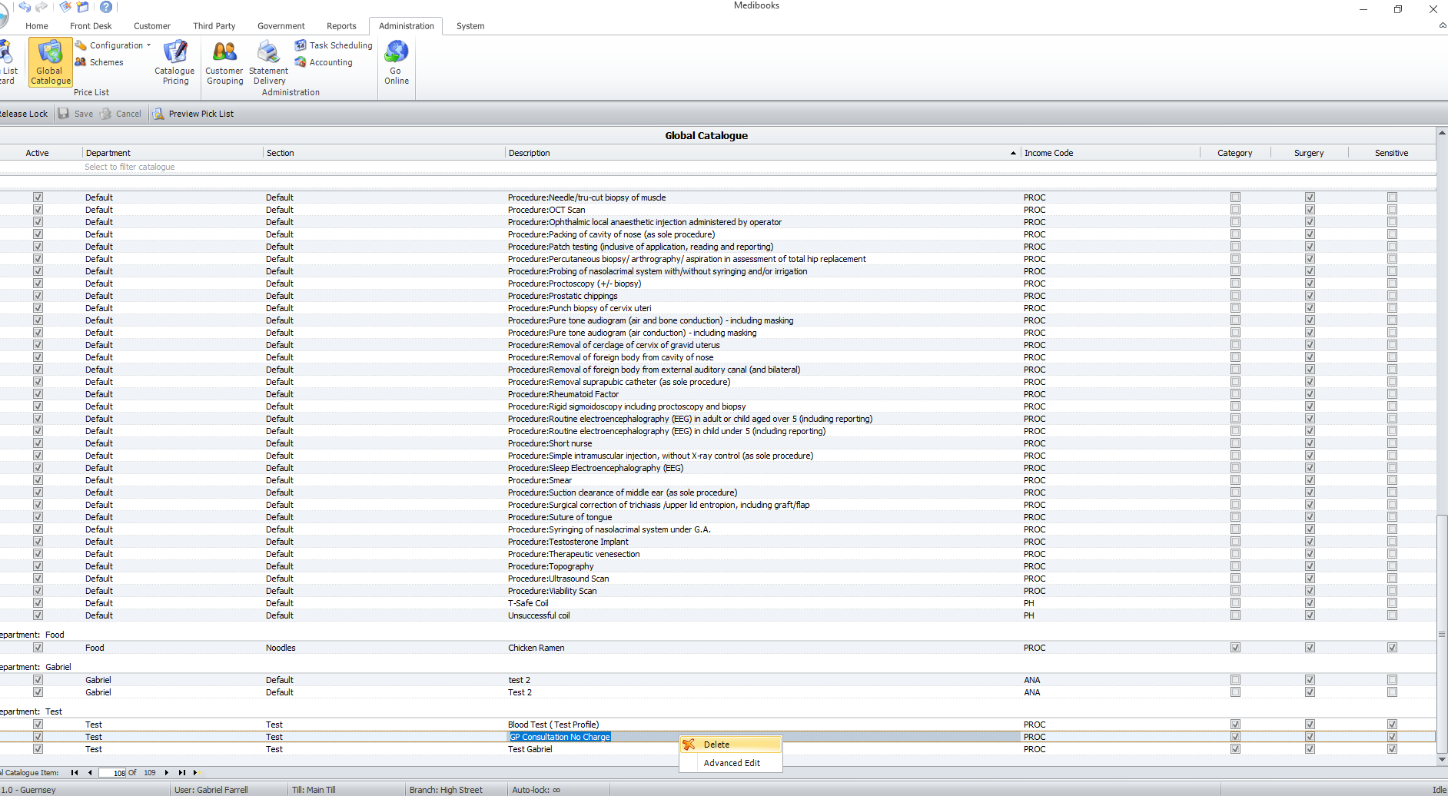Image resolution: width=1448 pixels, height=796 pixels.
Task: Collapse the ribbon using top-right chevron
Action: (x=1442, y=26)
